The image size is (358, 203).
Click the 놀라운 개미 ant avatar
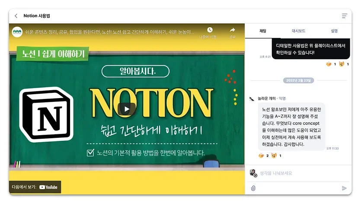252,99
